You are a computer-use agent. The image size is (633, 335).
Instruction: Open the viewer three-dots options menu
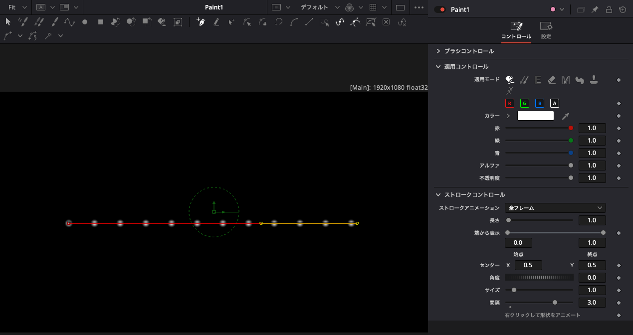[419, 7]
